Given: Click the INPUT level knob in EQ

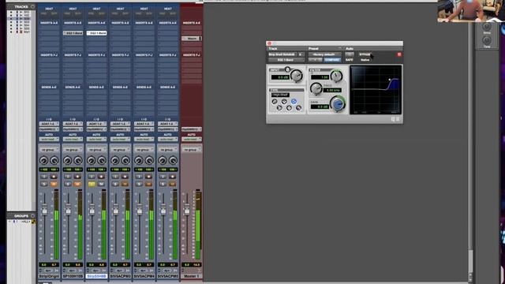Looking at the screenshot, I should tap(297, 76).
